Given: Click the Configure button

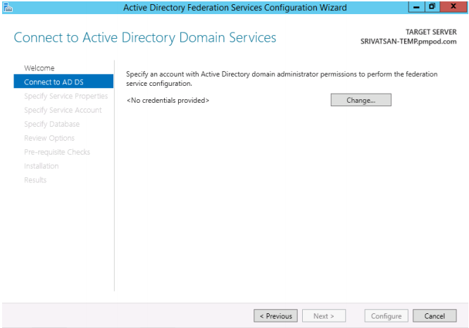Looking at the screenshot, I should pyautogui.click(x=386, y=316).
